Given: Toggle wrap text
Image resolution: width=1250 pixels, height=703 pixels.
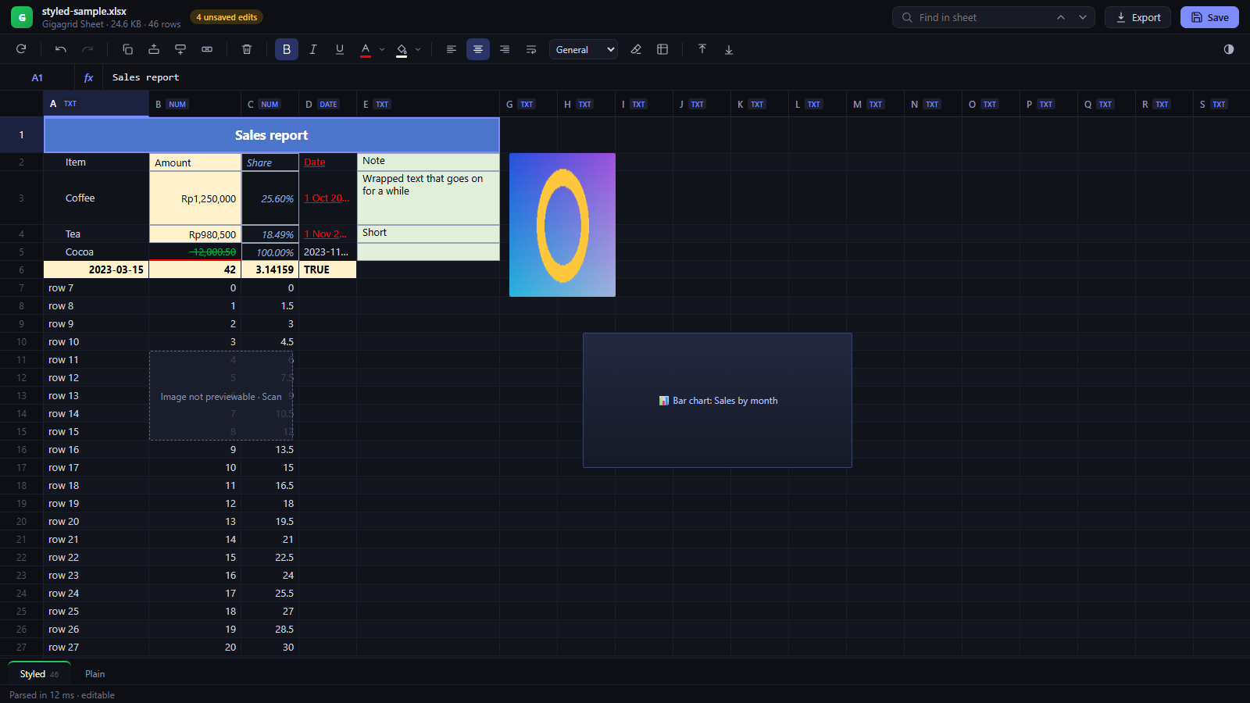Looking at the screenshot, I should click(x=531, y=49).
